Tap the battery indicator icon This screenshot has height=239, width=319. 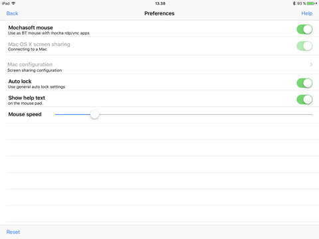(x=312, y=3)
